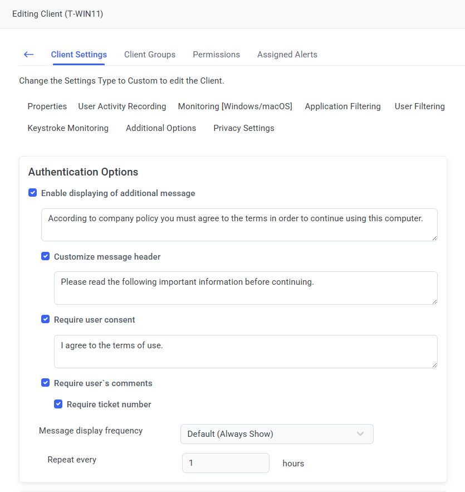Select the Client Settings tab
The image size is (465, 492).
pos(79,55)
